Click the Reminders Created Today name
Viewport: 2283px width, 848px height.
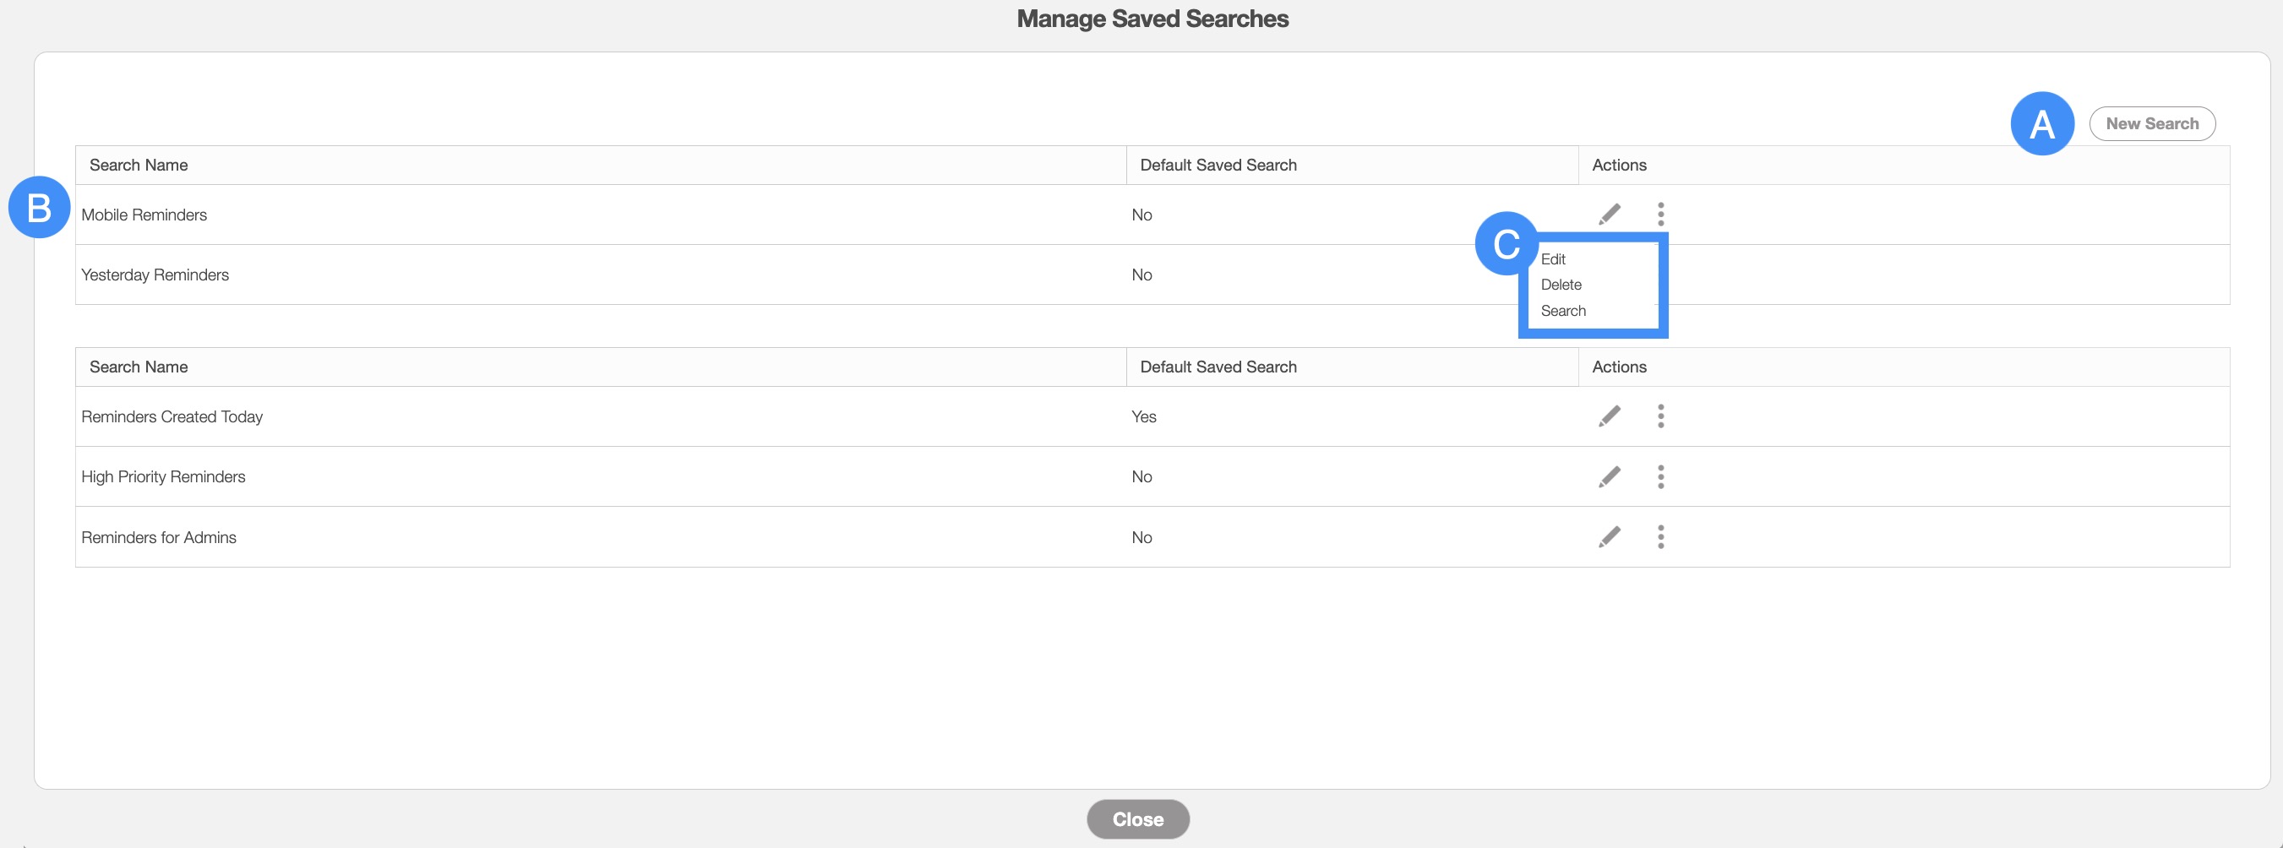pyautogui.click(x=172, y=417)
